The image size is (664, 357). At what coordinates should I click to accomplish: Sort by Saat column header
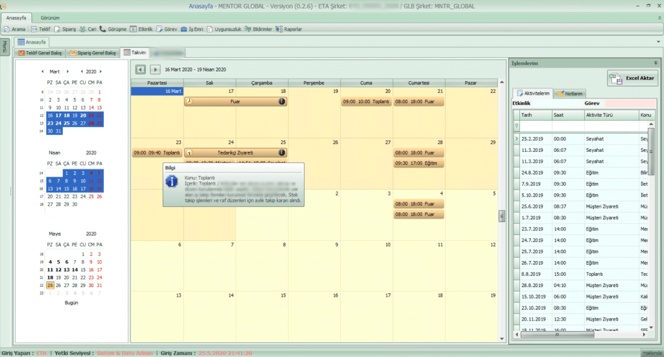pyautogui.click(x=567, y=115)
